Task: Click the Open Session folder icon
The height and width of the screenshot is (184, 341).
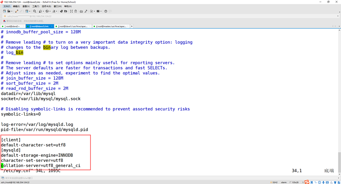Action: [9, 11]
